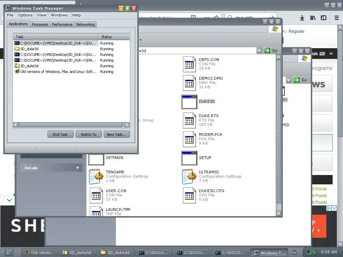The image size is (343, 257).
Task: Open the Help menu in Task Manager
Action: (76, 15)
